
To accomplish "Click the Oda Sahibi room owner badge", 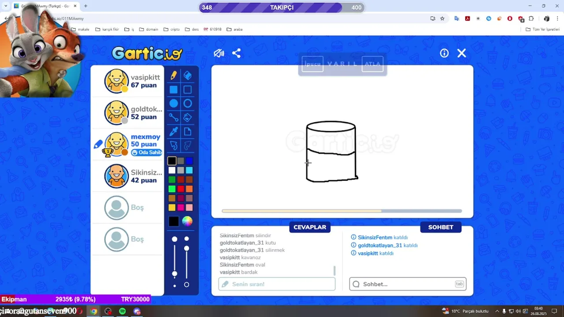I will (x=147, y=152).
